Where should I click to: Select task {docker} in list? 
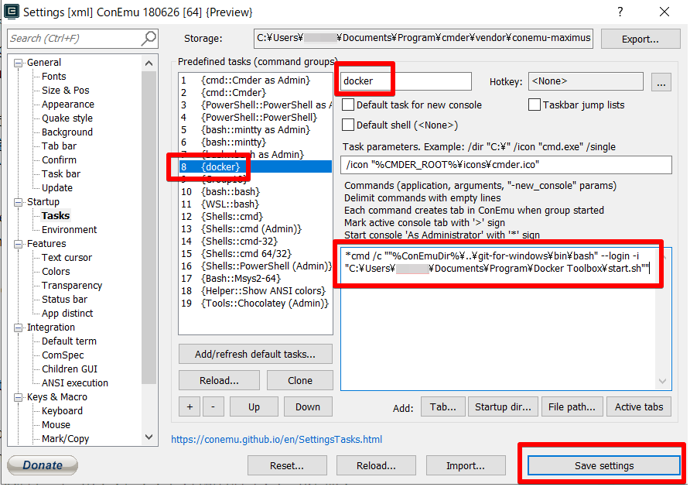[255, 167]
